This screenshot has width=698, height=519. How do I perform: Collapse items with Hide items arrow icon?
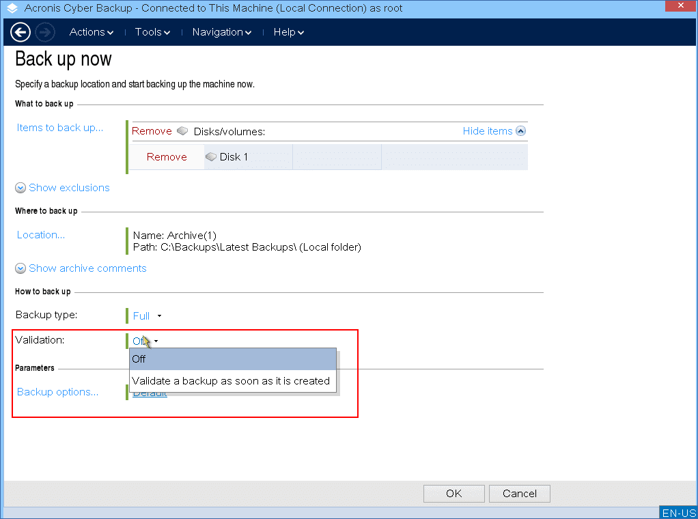pyautogui.click(x=521, y=131)
